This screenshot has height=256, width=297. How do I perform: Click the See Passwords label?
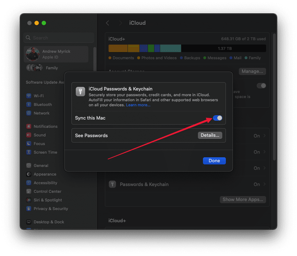(91, 136)
